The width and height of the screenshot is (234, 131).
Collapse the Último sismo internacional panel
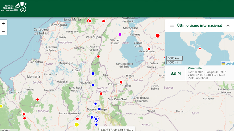[x=228, y=26]
